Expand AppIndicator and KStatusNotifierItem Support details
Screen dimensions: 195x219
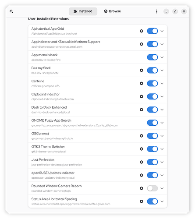pyautogui.click(x=162, y=44)
